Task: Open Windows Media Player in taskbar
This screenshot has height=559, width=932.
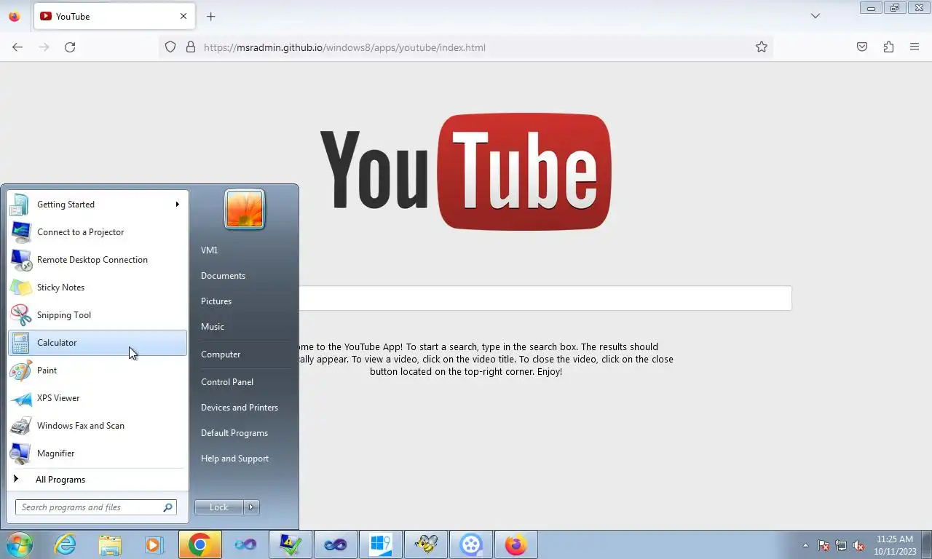Action: point(154,544)
